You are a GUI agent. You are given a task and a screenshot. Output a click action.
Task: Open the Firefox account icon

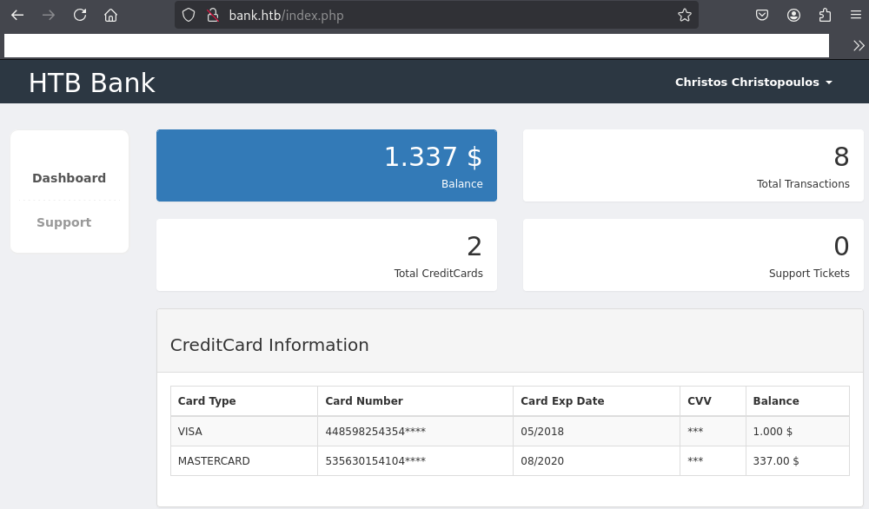tap(793, 15)
